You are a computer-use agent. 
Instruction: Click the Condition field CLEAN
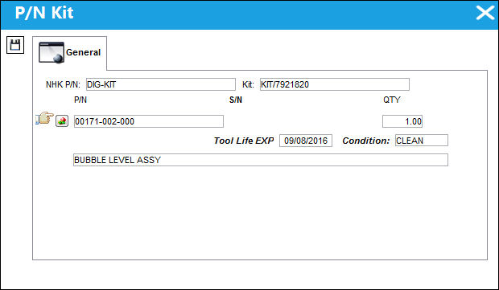coord(422,141)
